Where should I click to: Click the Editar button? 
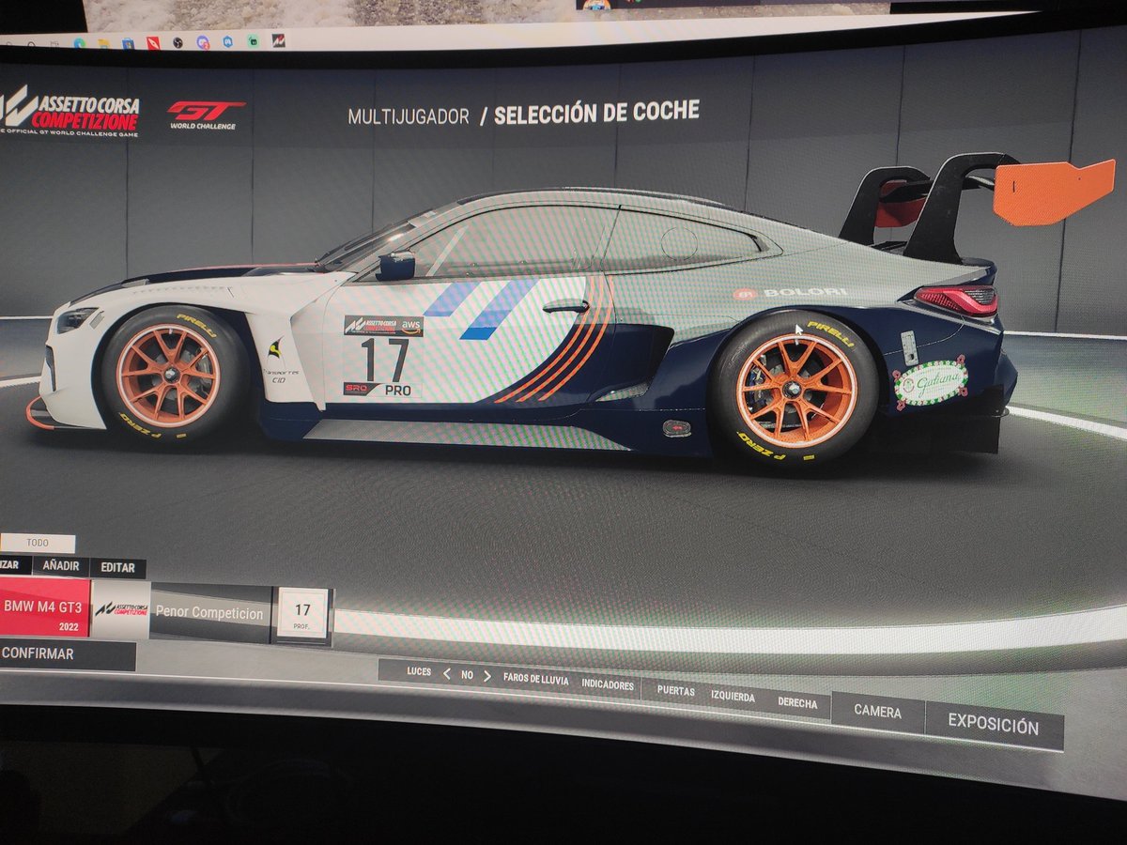pyautogui.click(x=118, y=568)
